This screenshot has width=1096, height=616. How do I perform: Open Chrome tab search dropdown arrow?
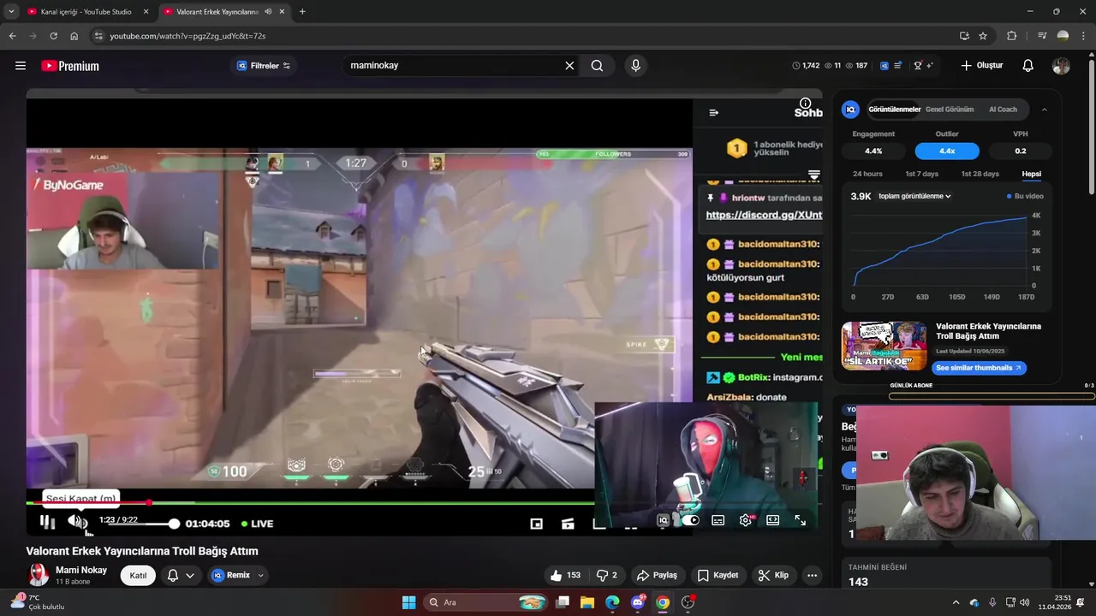tap(11, 12)
